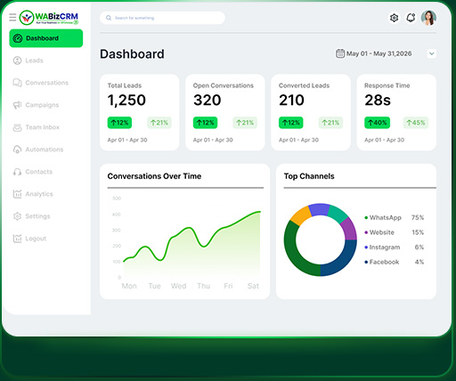Open notifications bell icon

pos(411,18)
